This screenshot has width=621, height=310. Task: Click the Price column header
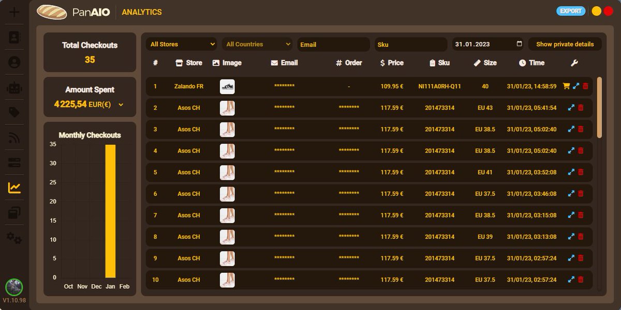tap(391, 63)
